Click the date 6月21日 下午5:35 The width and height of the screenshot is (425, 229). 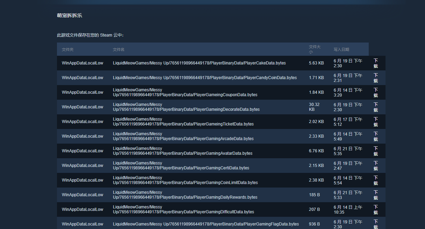[x=348, y=151]
